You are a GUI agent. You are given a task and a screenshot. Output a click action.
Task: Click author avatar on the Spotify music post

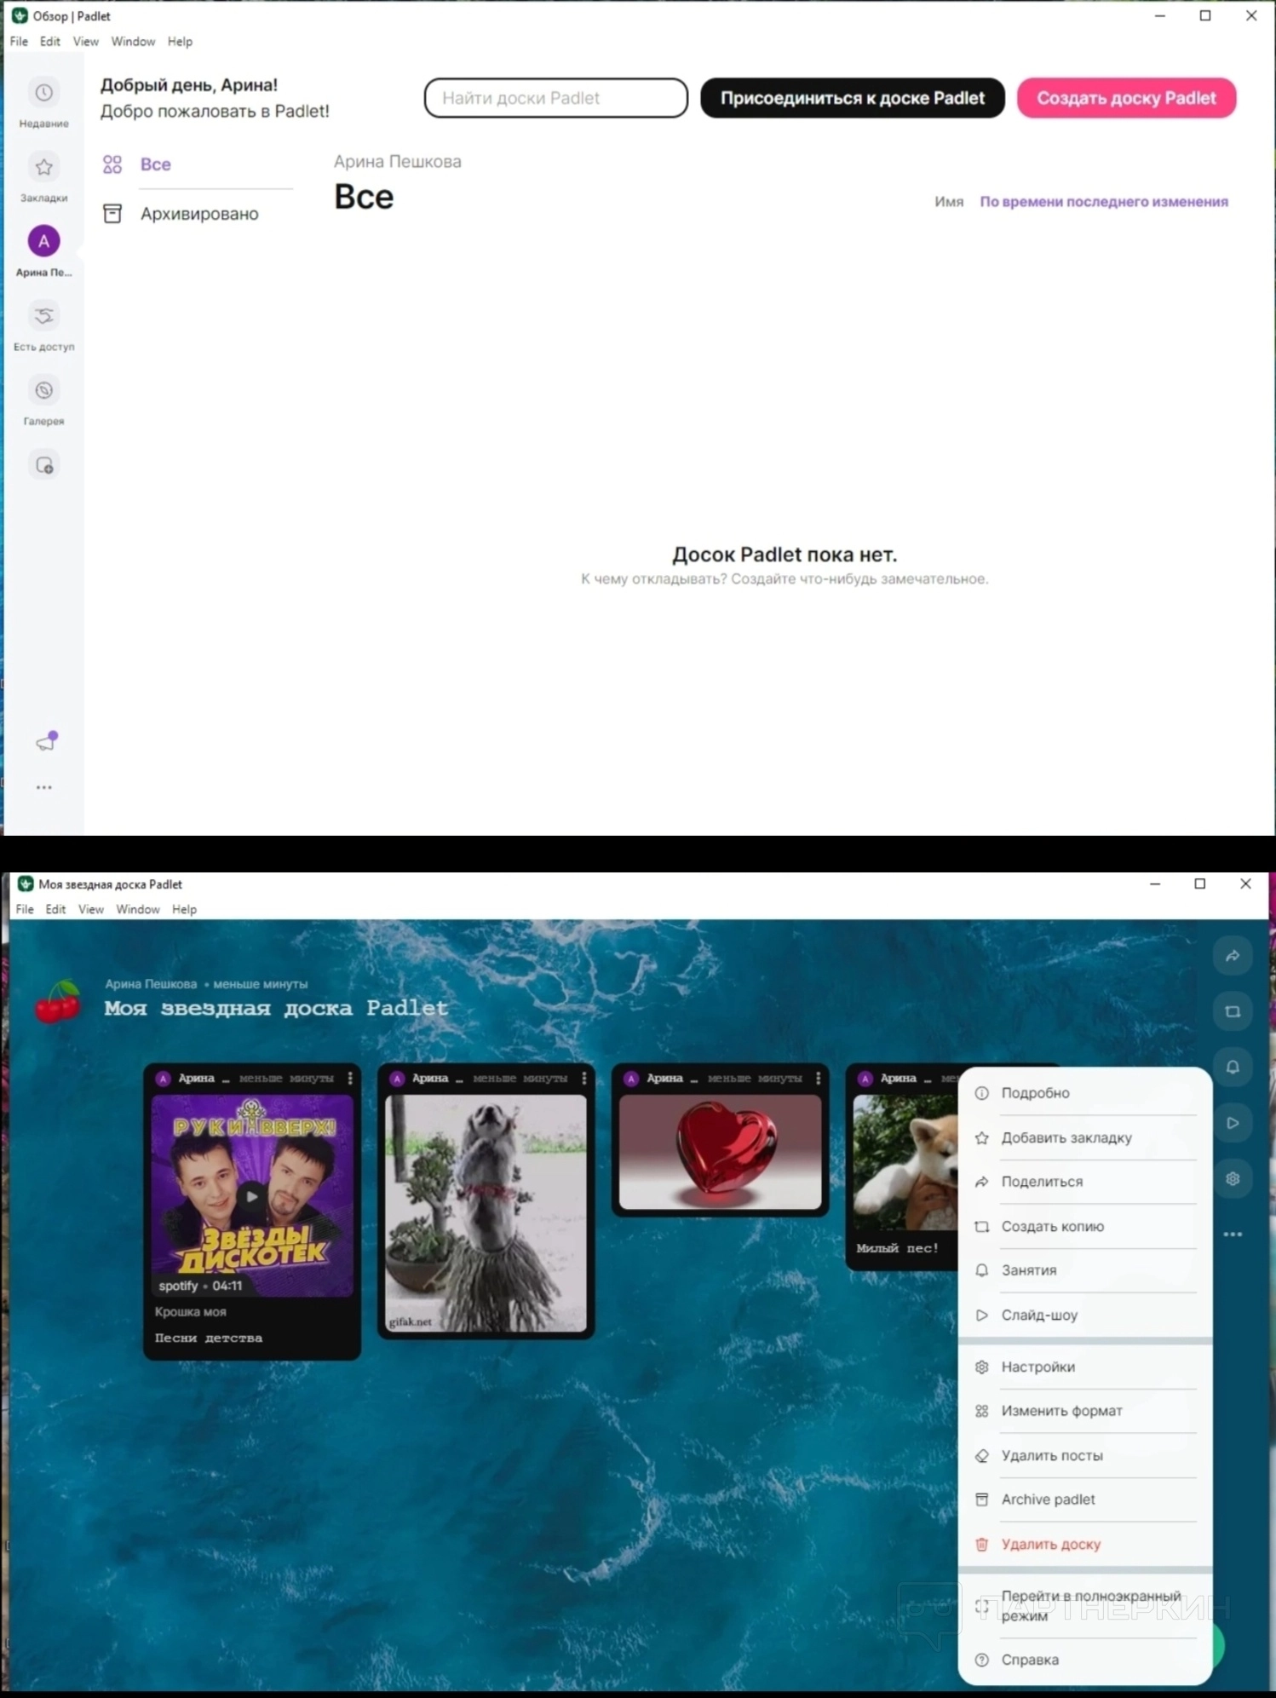coord(164,1079)
